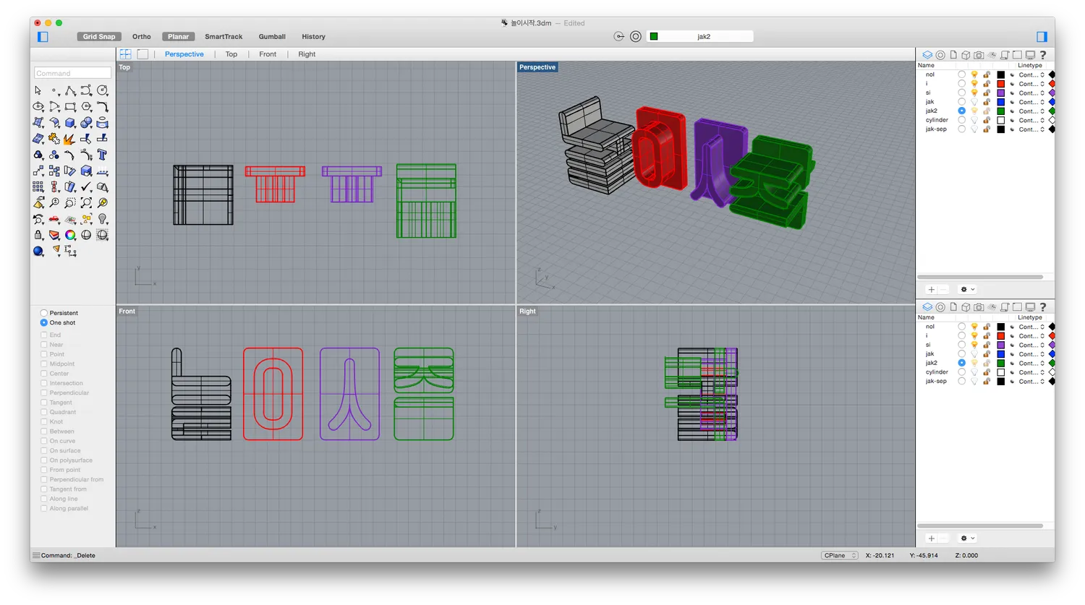Open the Lights bulb tool

[102, 219]
